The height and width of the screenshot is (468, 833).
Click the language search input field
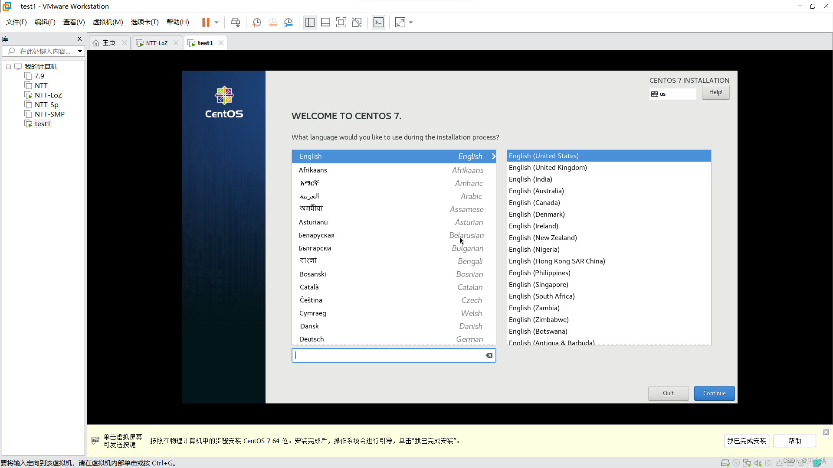(388, 355)
